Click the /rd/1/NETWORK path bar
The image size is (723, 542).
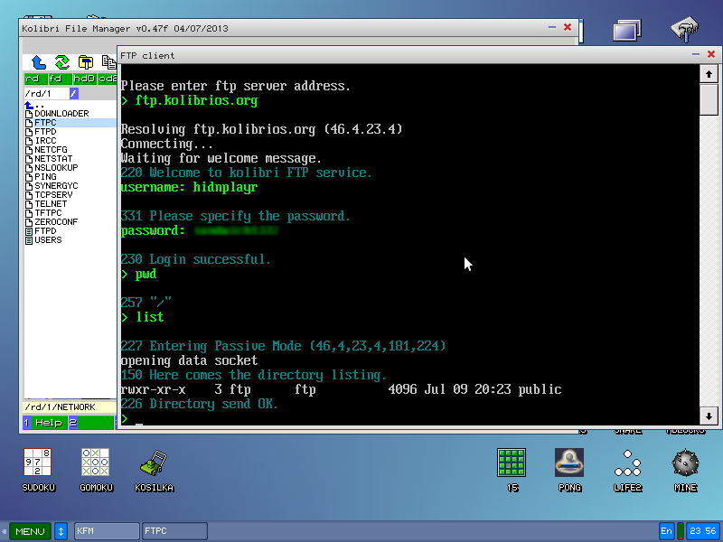point(70,407)
